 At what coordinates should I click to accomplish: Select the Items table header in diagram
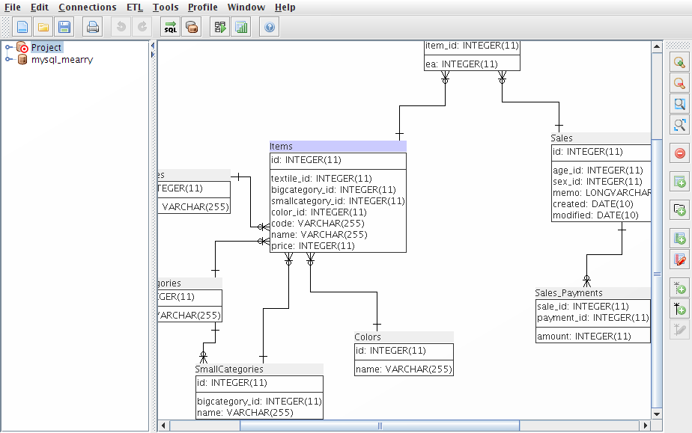pos(338,147)
